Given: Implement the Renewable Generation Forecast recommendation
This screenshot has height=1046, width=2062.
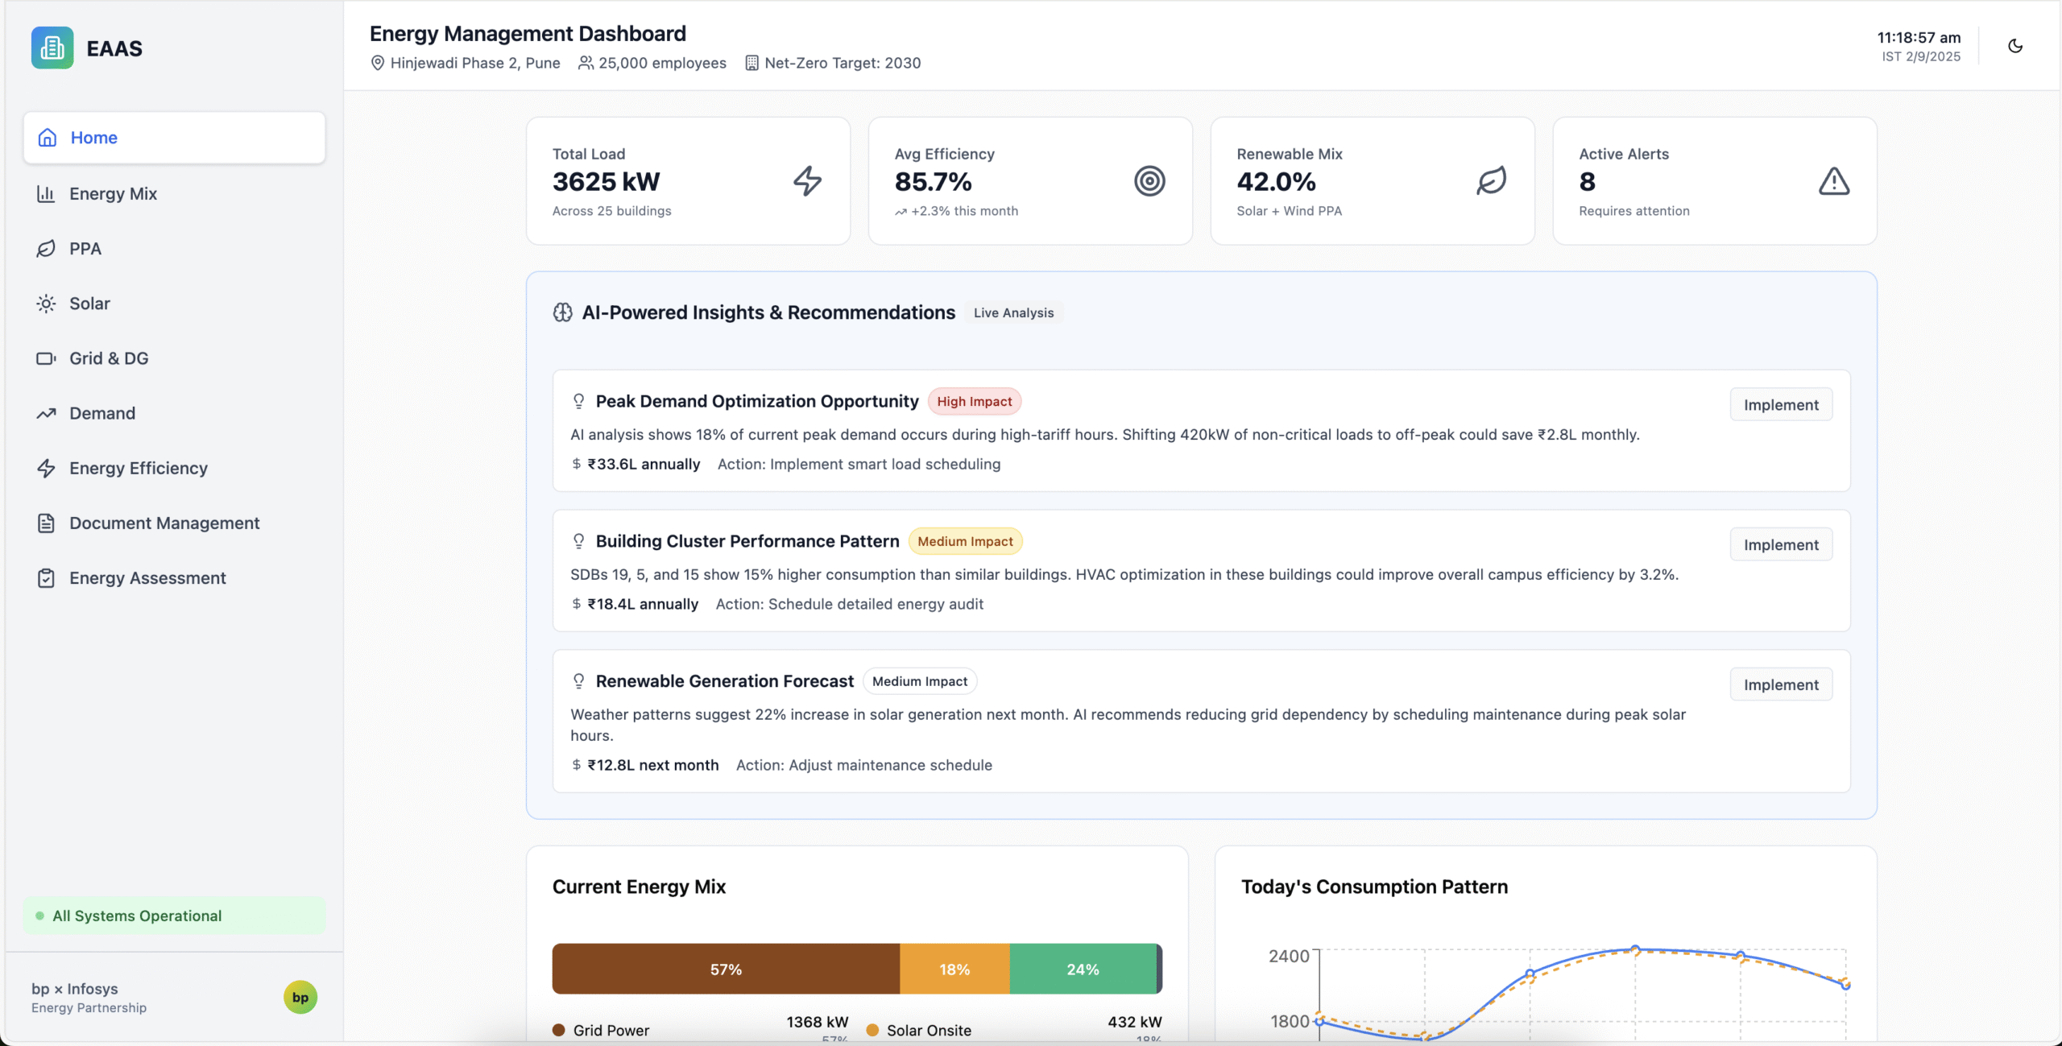Looking at the screenshot, I should [x=1780, y=684].
